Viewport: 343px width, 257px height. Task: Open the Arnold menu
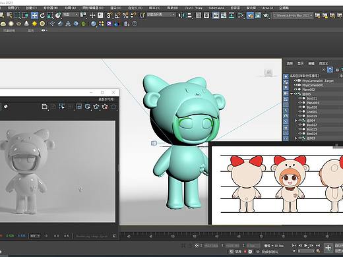click(268, 8)
